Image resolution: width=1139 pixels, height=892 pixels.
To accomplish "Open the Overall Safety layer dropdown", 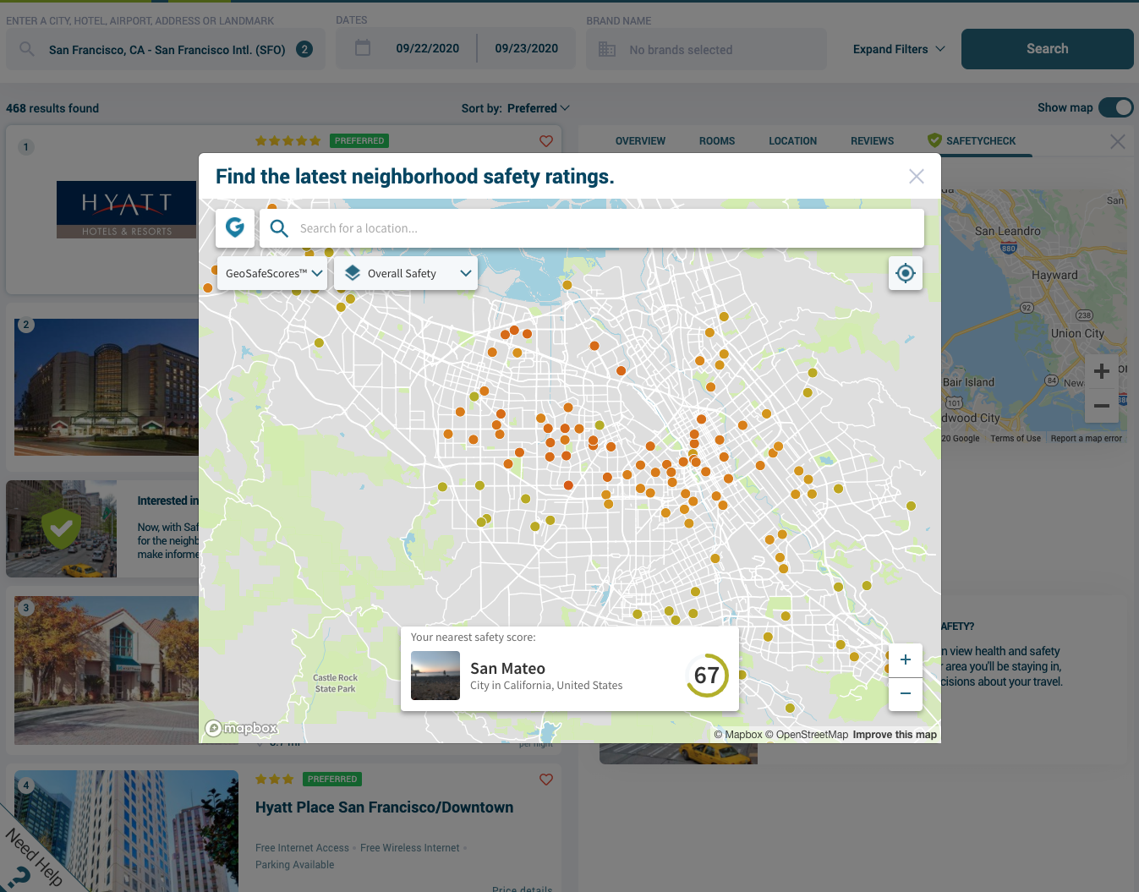I will point(406,272).
